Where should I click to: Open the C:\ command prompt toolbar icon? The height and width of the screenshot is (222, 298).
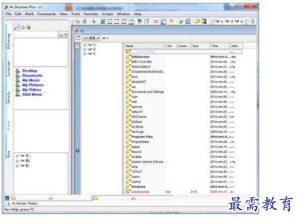pyautogui.click(x=188, y=21)
